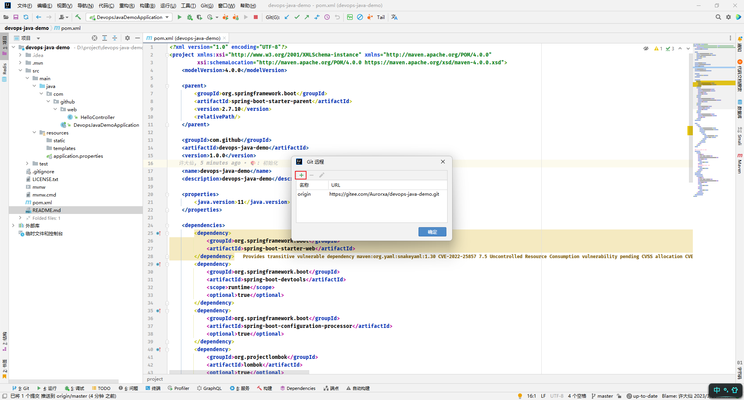Toggle reader mode eye icon in editor
This screenshot has width=744, height=400.
646,48
